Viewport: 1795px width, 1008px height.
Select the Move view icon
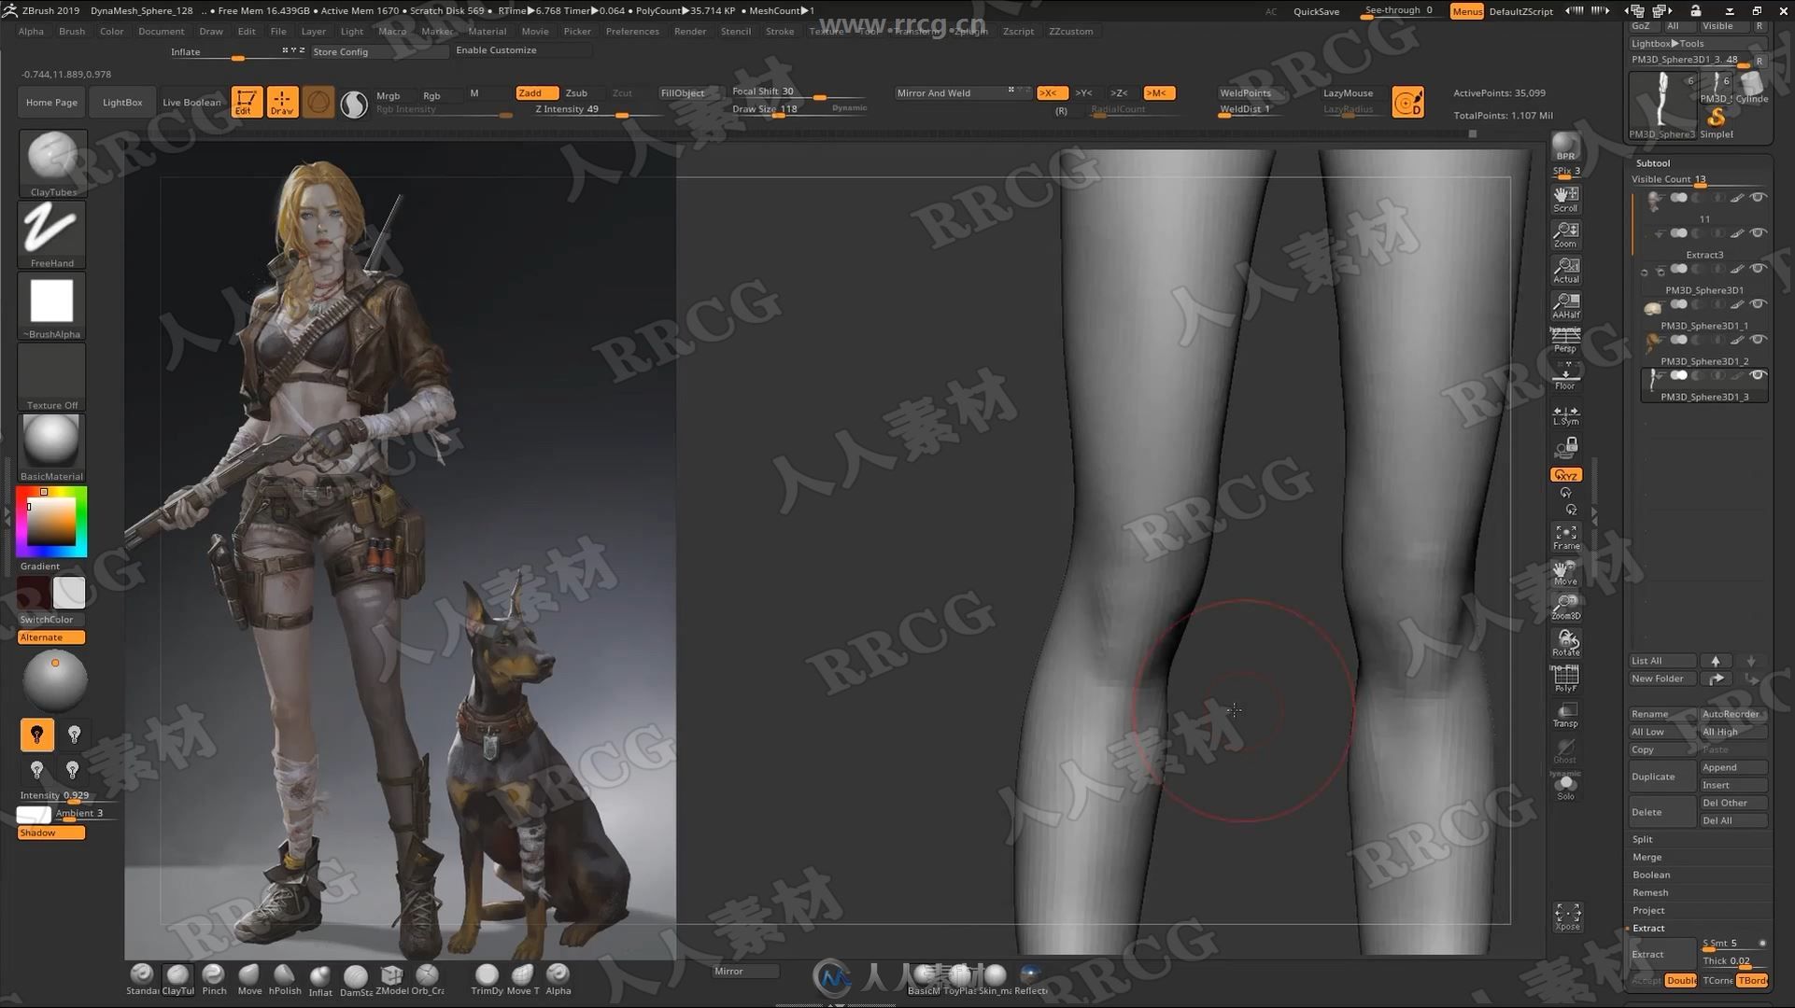pos(1566,572)
